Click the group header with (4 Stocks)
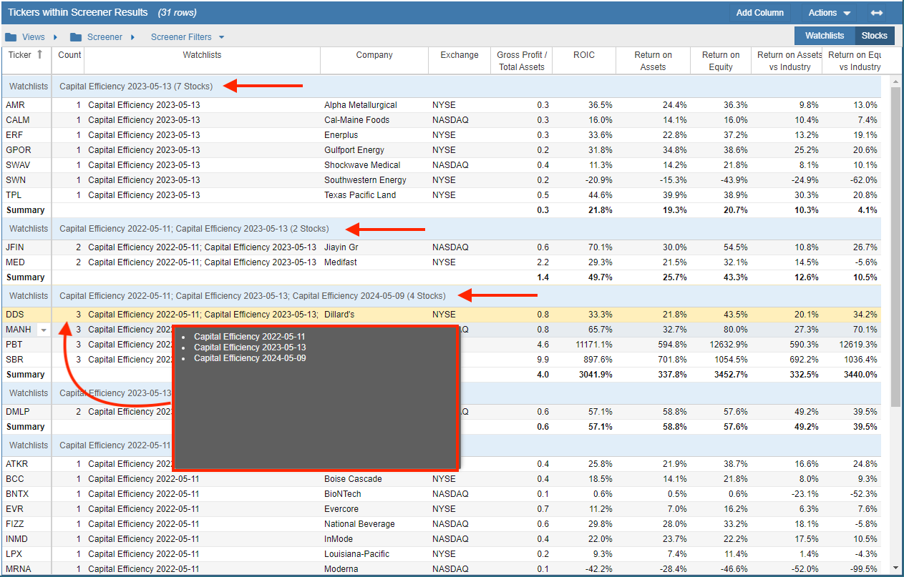The image size is (904, 577). pos(252,295)
